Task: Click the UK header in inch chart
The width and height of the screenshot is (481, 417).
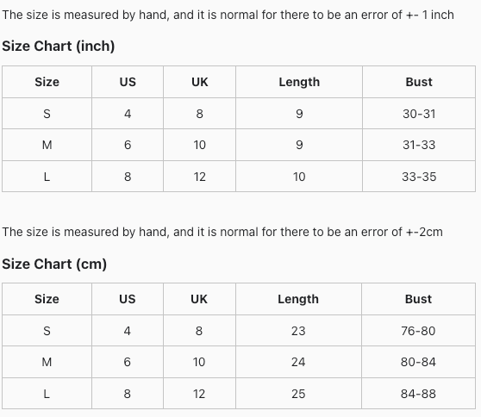Action: point(200,82)
